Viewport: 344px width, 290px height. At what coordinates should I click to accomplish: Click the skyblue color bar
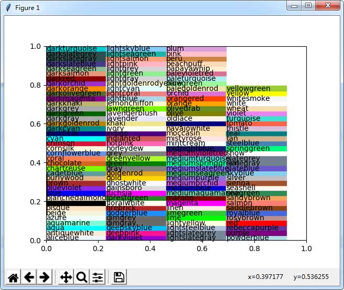click(256, 173)
